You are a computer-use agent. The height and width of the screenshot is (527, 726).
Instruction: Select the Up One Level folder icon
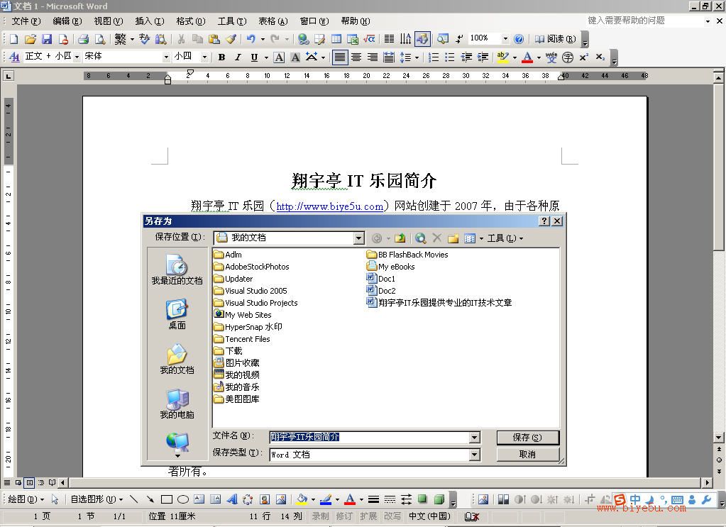pyautogui.click(x=400, y=238)
